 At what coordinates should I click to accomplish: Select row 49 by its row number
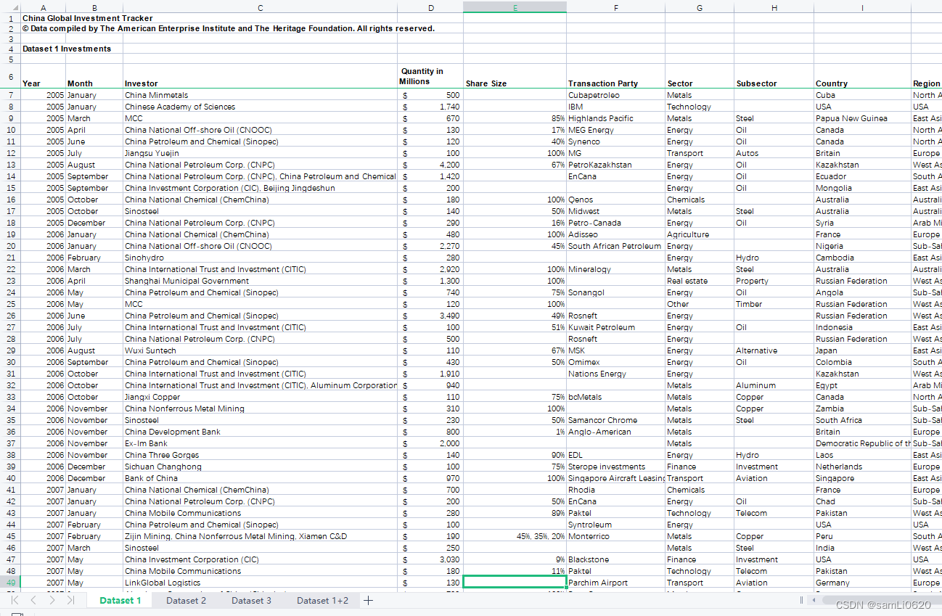tap(10, 583)
